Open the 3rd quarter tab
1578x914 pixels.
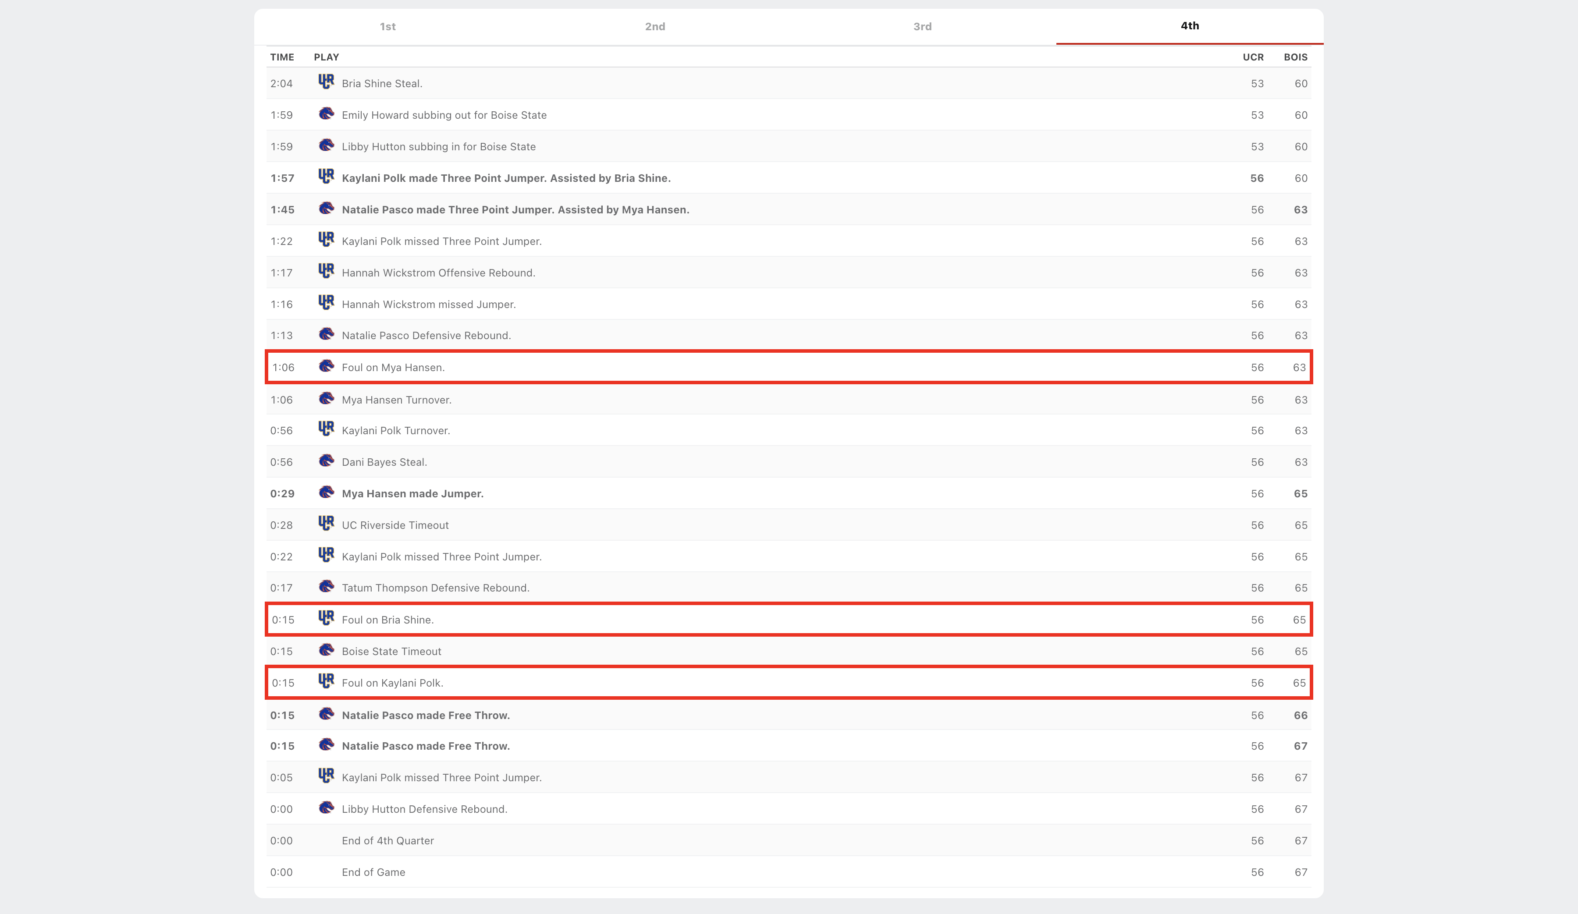coord(922,26)
